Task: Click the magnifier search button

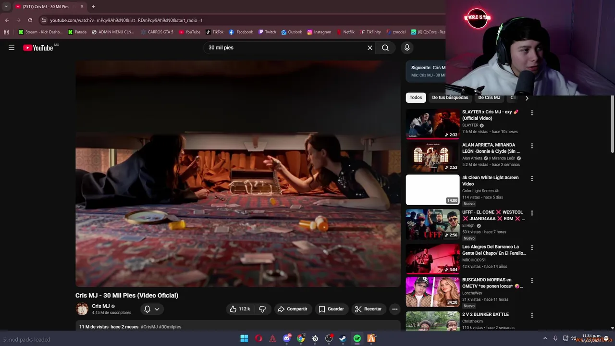Action: 385,48
